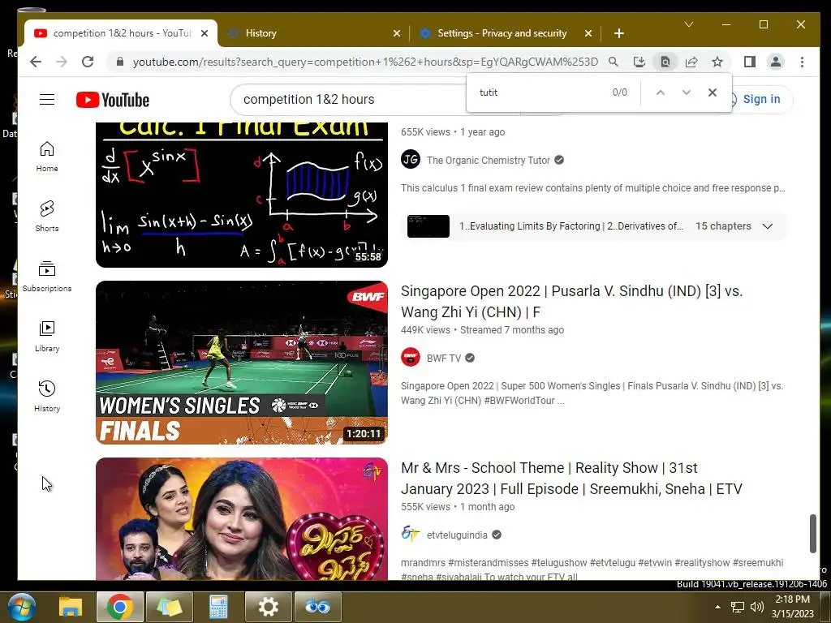Click The Organic Chemistry Tutor avatar
The image size is (831, 623).
(x=411, y=160)
